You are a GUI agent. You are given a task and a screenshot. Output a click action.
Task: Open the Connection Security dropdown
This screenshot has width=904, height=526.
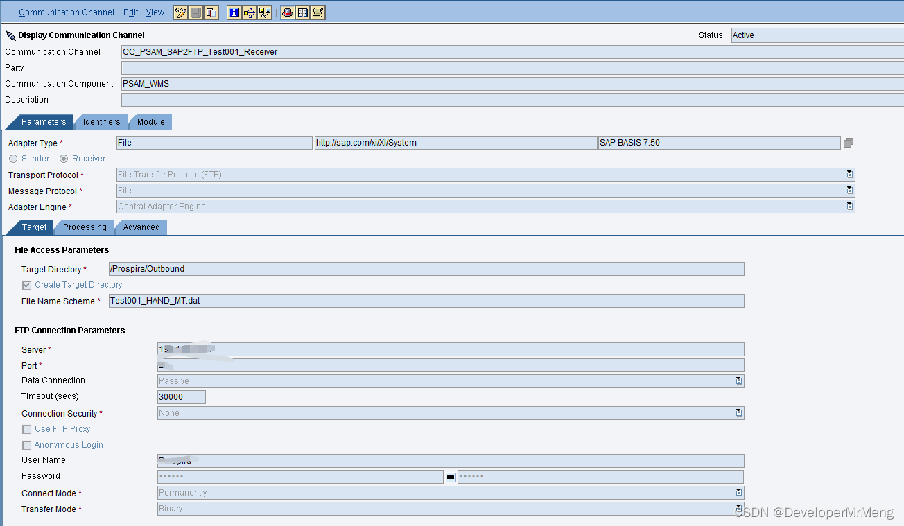tap(738, 413)
